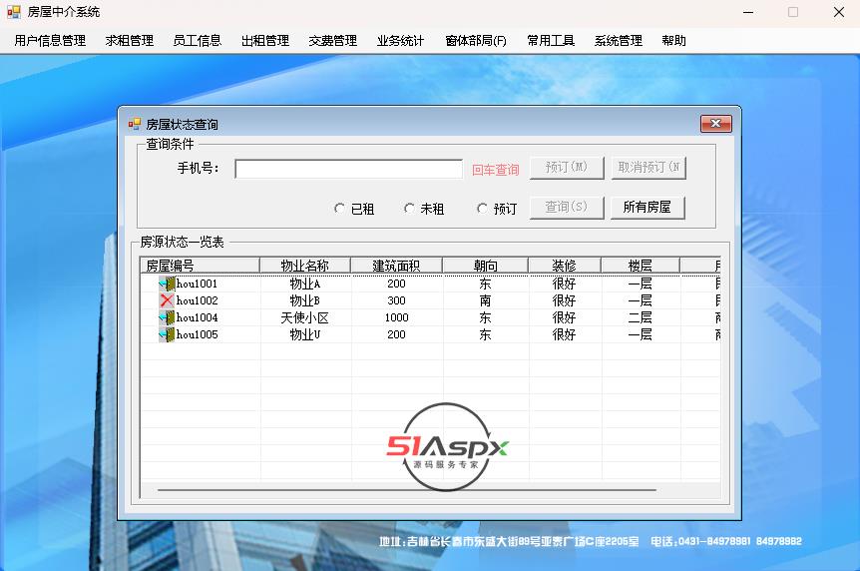
Task: Open the 出租管理 menu
Action: click(x=265, y=41)
